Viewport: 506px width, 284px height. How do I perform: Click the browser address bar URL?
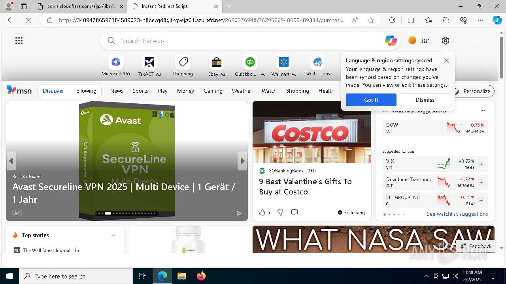pos(202,20)
